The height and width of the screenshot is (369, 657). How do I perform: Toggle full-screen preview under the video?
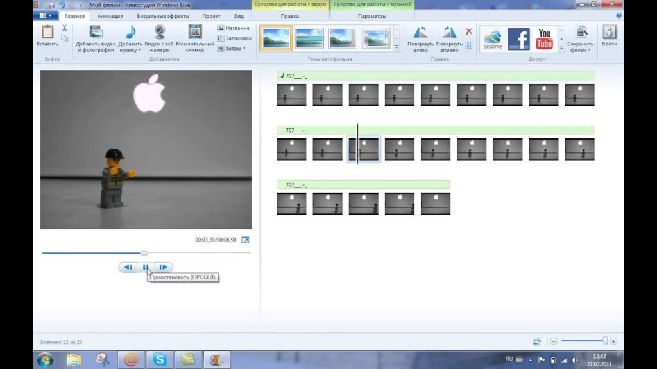coord(245,240)
